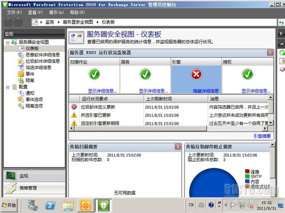Click error icon of 垃圾邮件定义更新 row

click(x=74, y=107)
